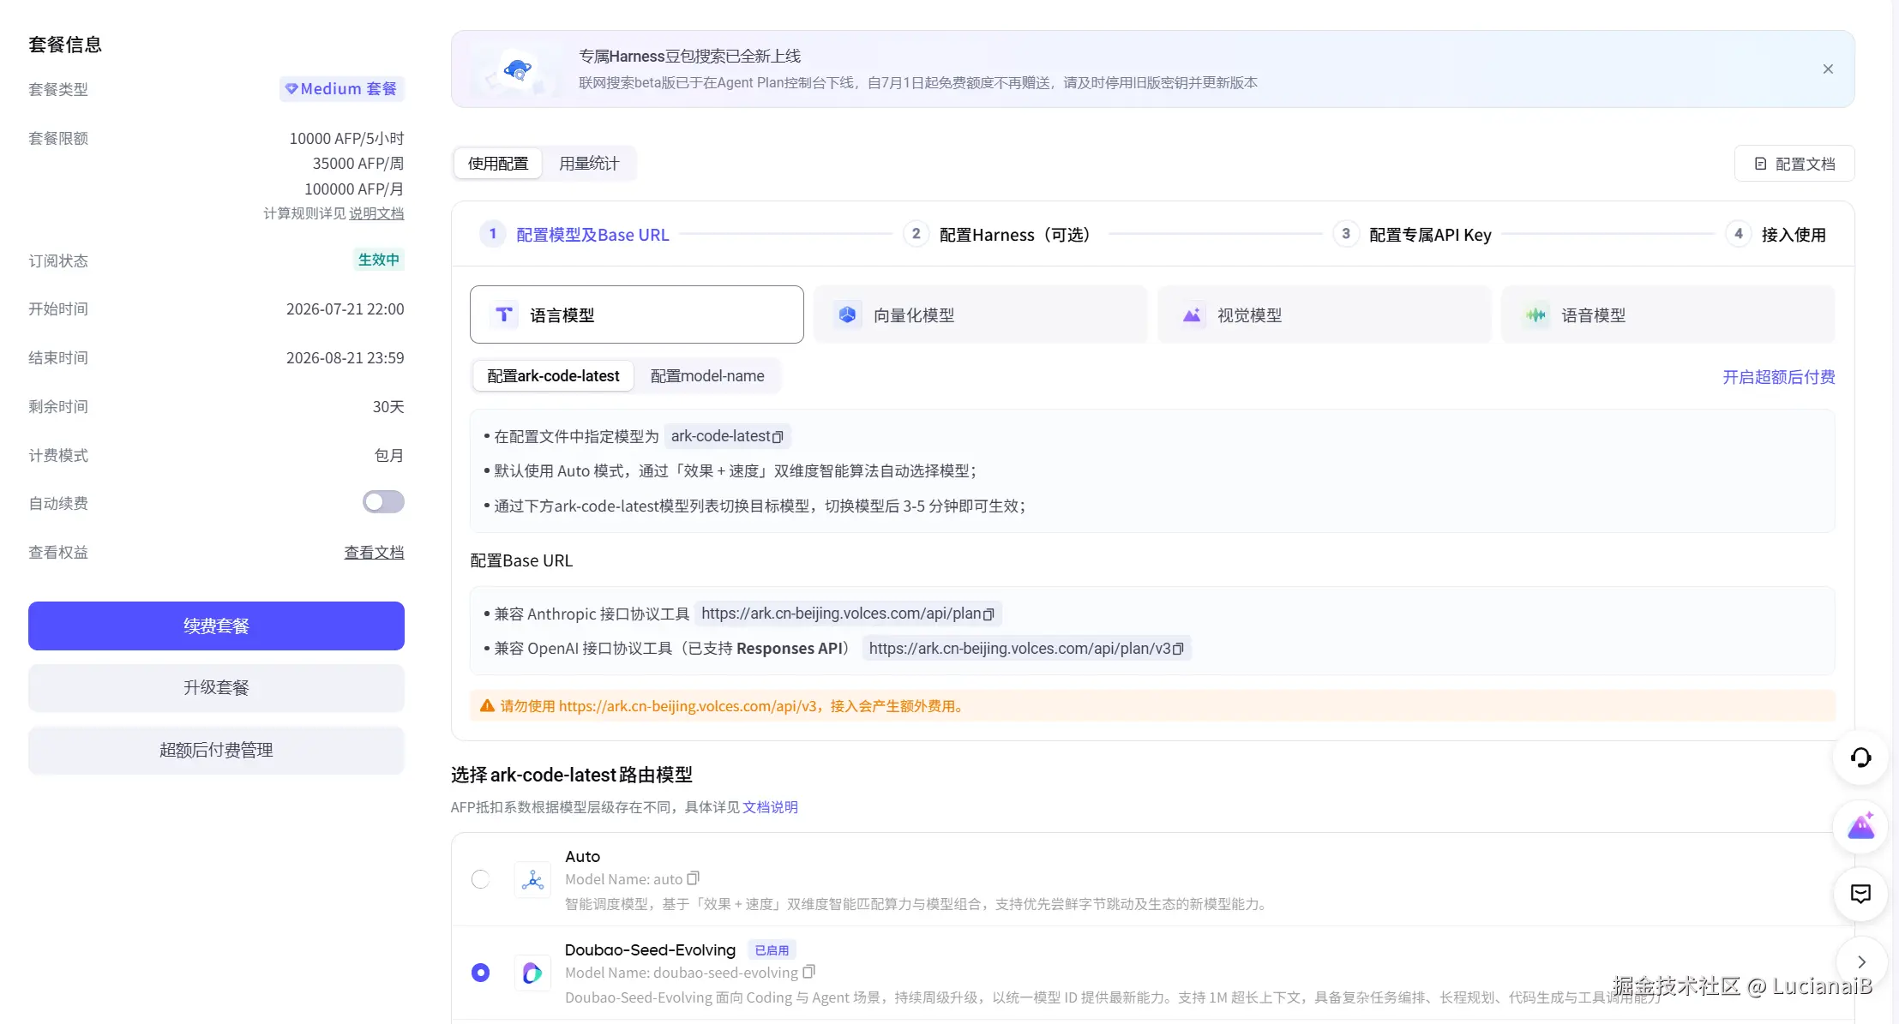Click the 100000 AFP/月 quota value

(x=354, y=189)
